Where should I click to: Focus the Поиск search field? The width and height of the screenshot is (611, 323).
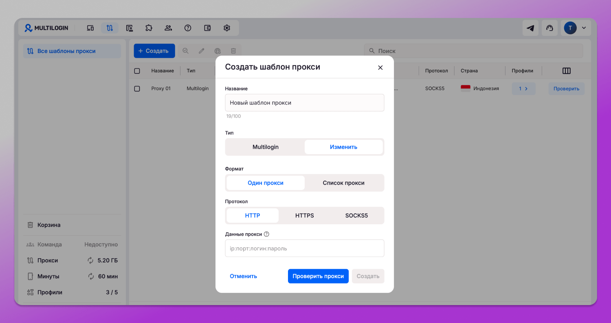474,51
